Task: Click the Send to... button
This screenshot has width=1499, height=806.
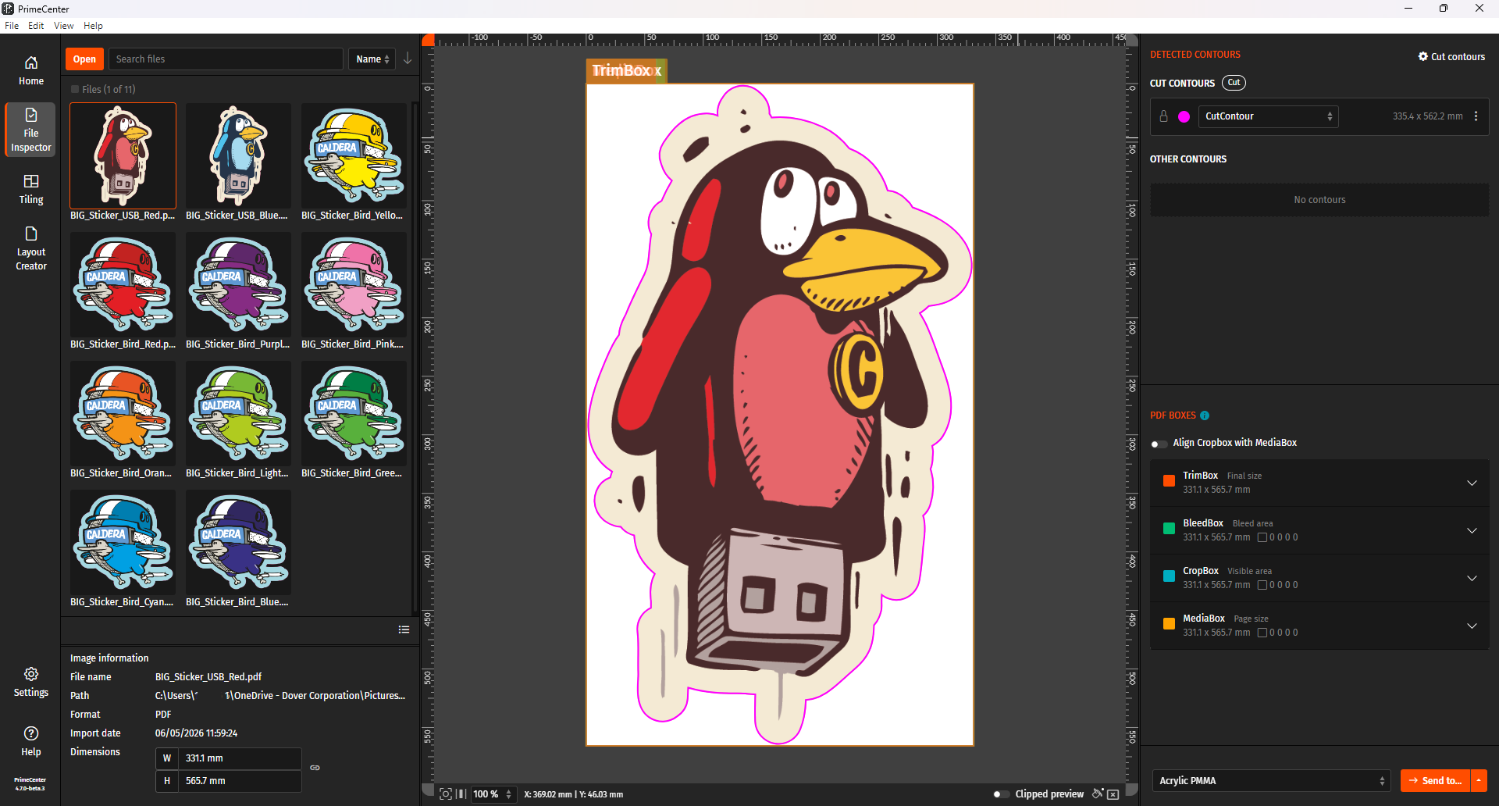Action: click(x=1435, y=780)
